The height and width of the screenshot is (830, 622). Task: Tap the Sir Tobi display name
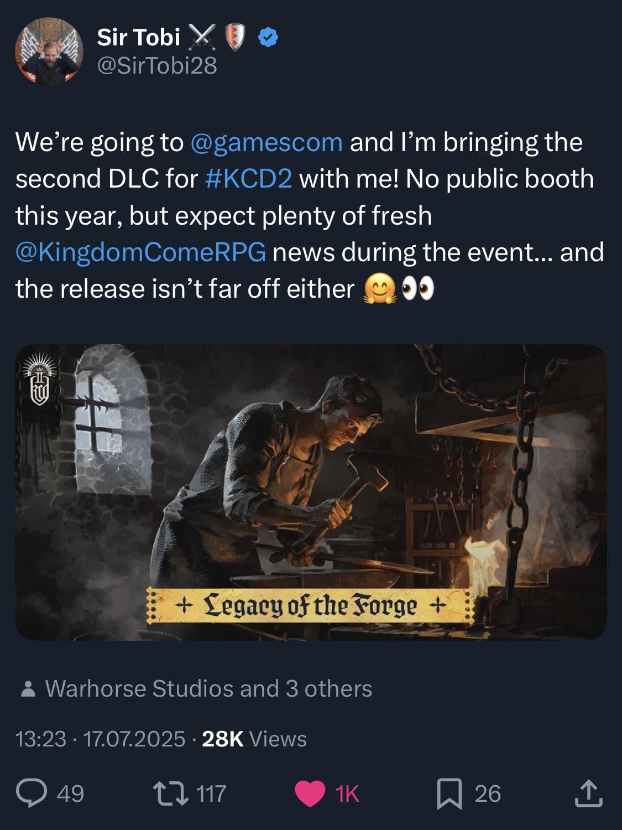click(138, 38)
